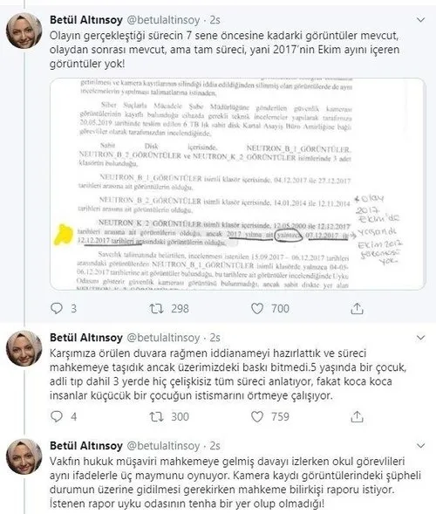This screenshot has height=514, width=436.
Task: Click the profile avatar on third tweet
Action: pos(24,456)
